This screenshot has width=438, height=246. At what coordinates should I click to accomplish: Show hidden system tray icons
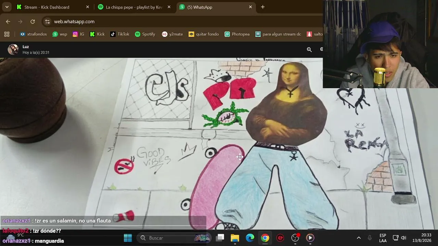(359, 238)
